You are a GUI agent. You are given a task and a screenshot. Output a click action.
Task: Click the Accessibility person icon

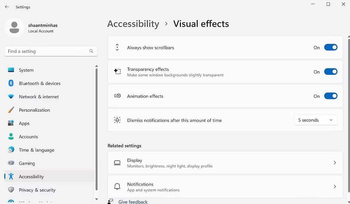pyautogui.click(x=10, y=176)
